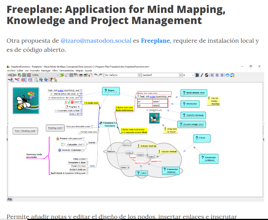Click the Undo arrow in Freeplane toolbar
Image resolution: width=268 pixels, height=220 pixels.
(x=96, y=75)
